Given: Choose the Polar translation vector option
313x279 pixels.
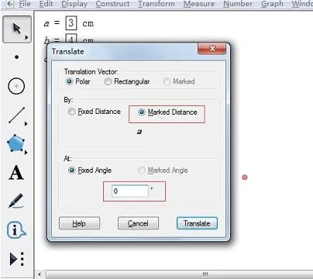Looking at the screenshot, I should (77, 81).
